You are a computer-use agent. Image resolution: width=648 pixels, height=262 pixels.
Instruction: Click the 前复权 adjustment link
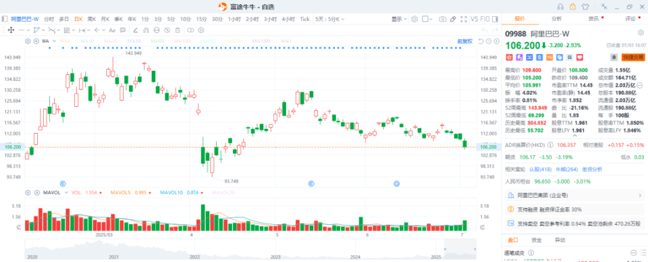click(x=465, y=41)
